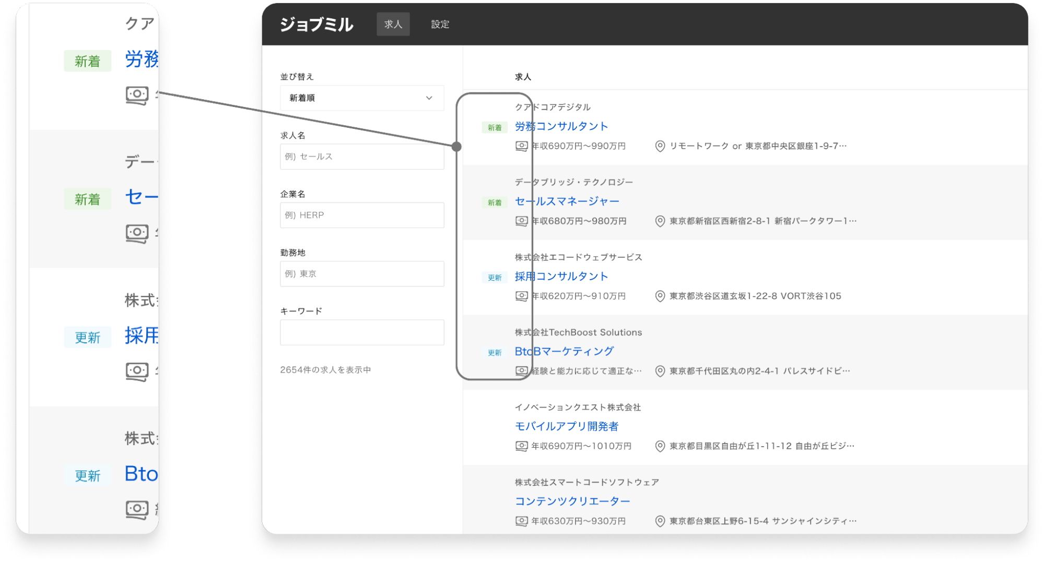
Task: Click salary icon in 採用コンサルタント row
Action: (x=521, y=296)
